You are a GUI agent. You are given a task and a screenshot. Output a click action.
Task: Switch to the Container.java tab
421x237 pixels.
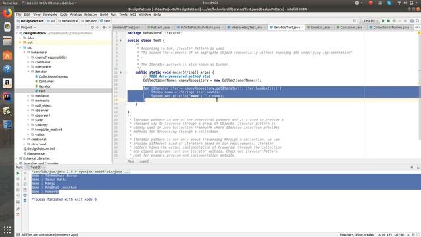(351, 28)
